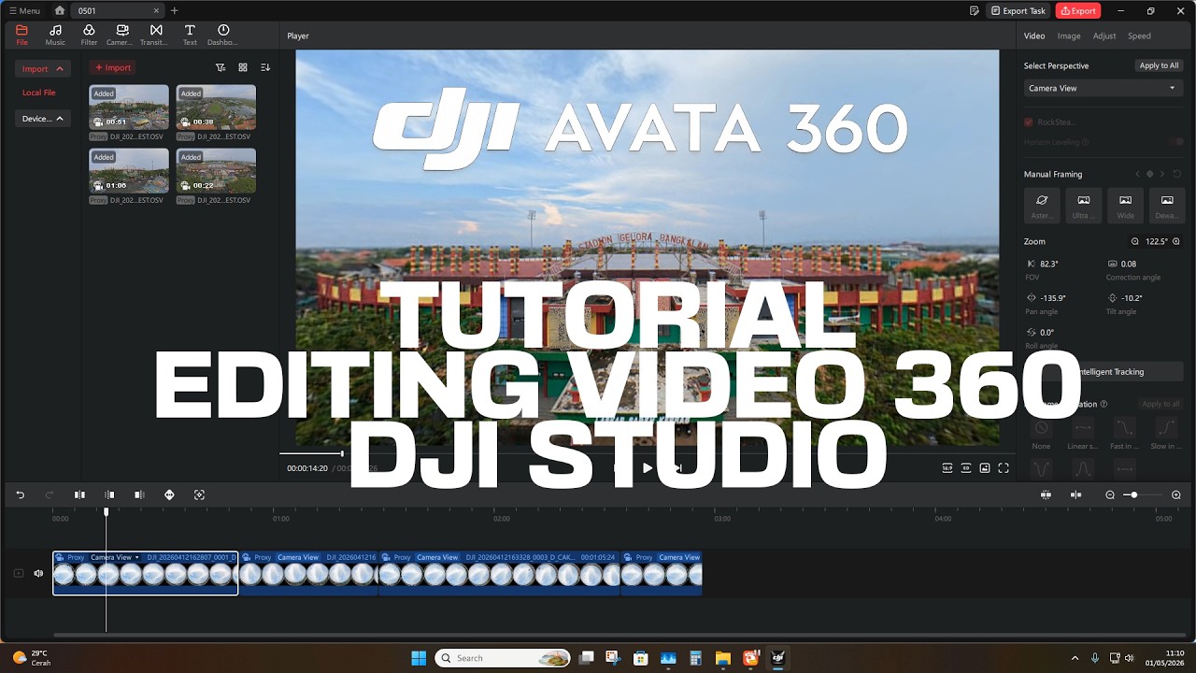
Task: Open Camera View dropdown on first timeline clip
Action: coord(114,557)
